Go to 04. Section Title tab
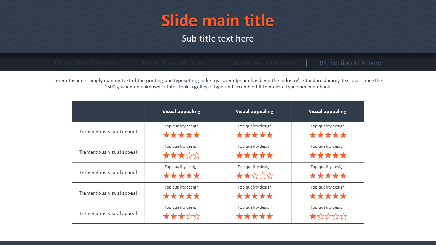Image resolution: width=436 pixels, height=245 pixels. click(350, 63)
